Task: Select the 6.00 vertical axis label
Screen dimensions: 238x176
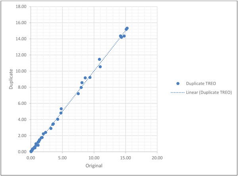Action: [x=22, y=103]
